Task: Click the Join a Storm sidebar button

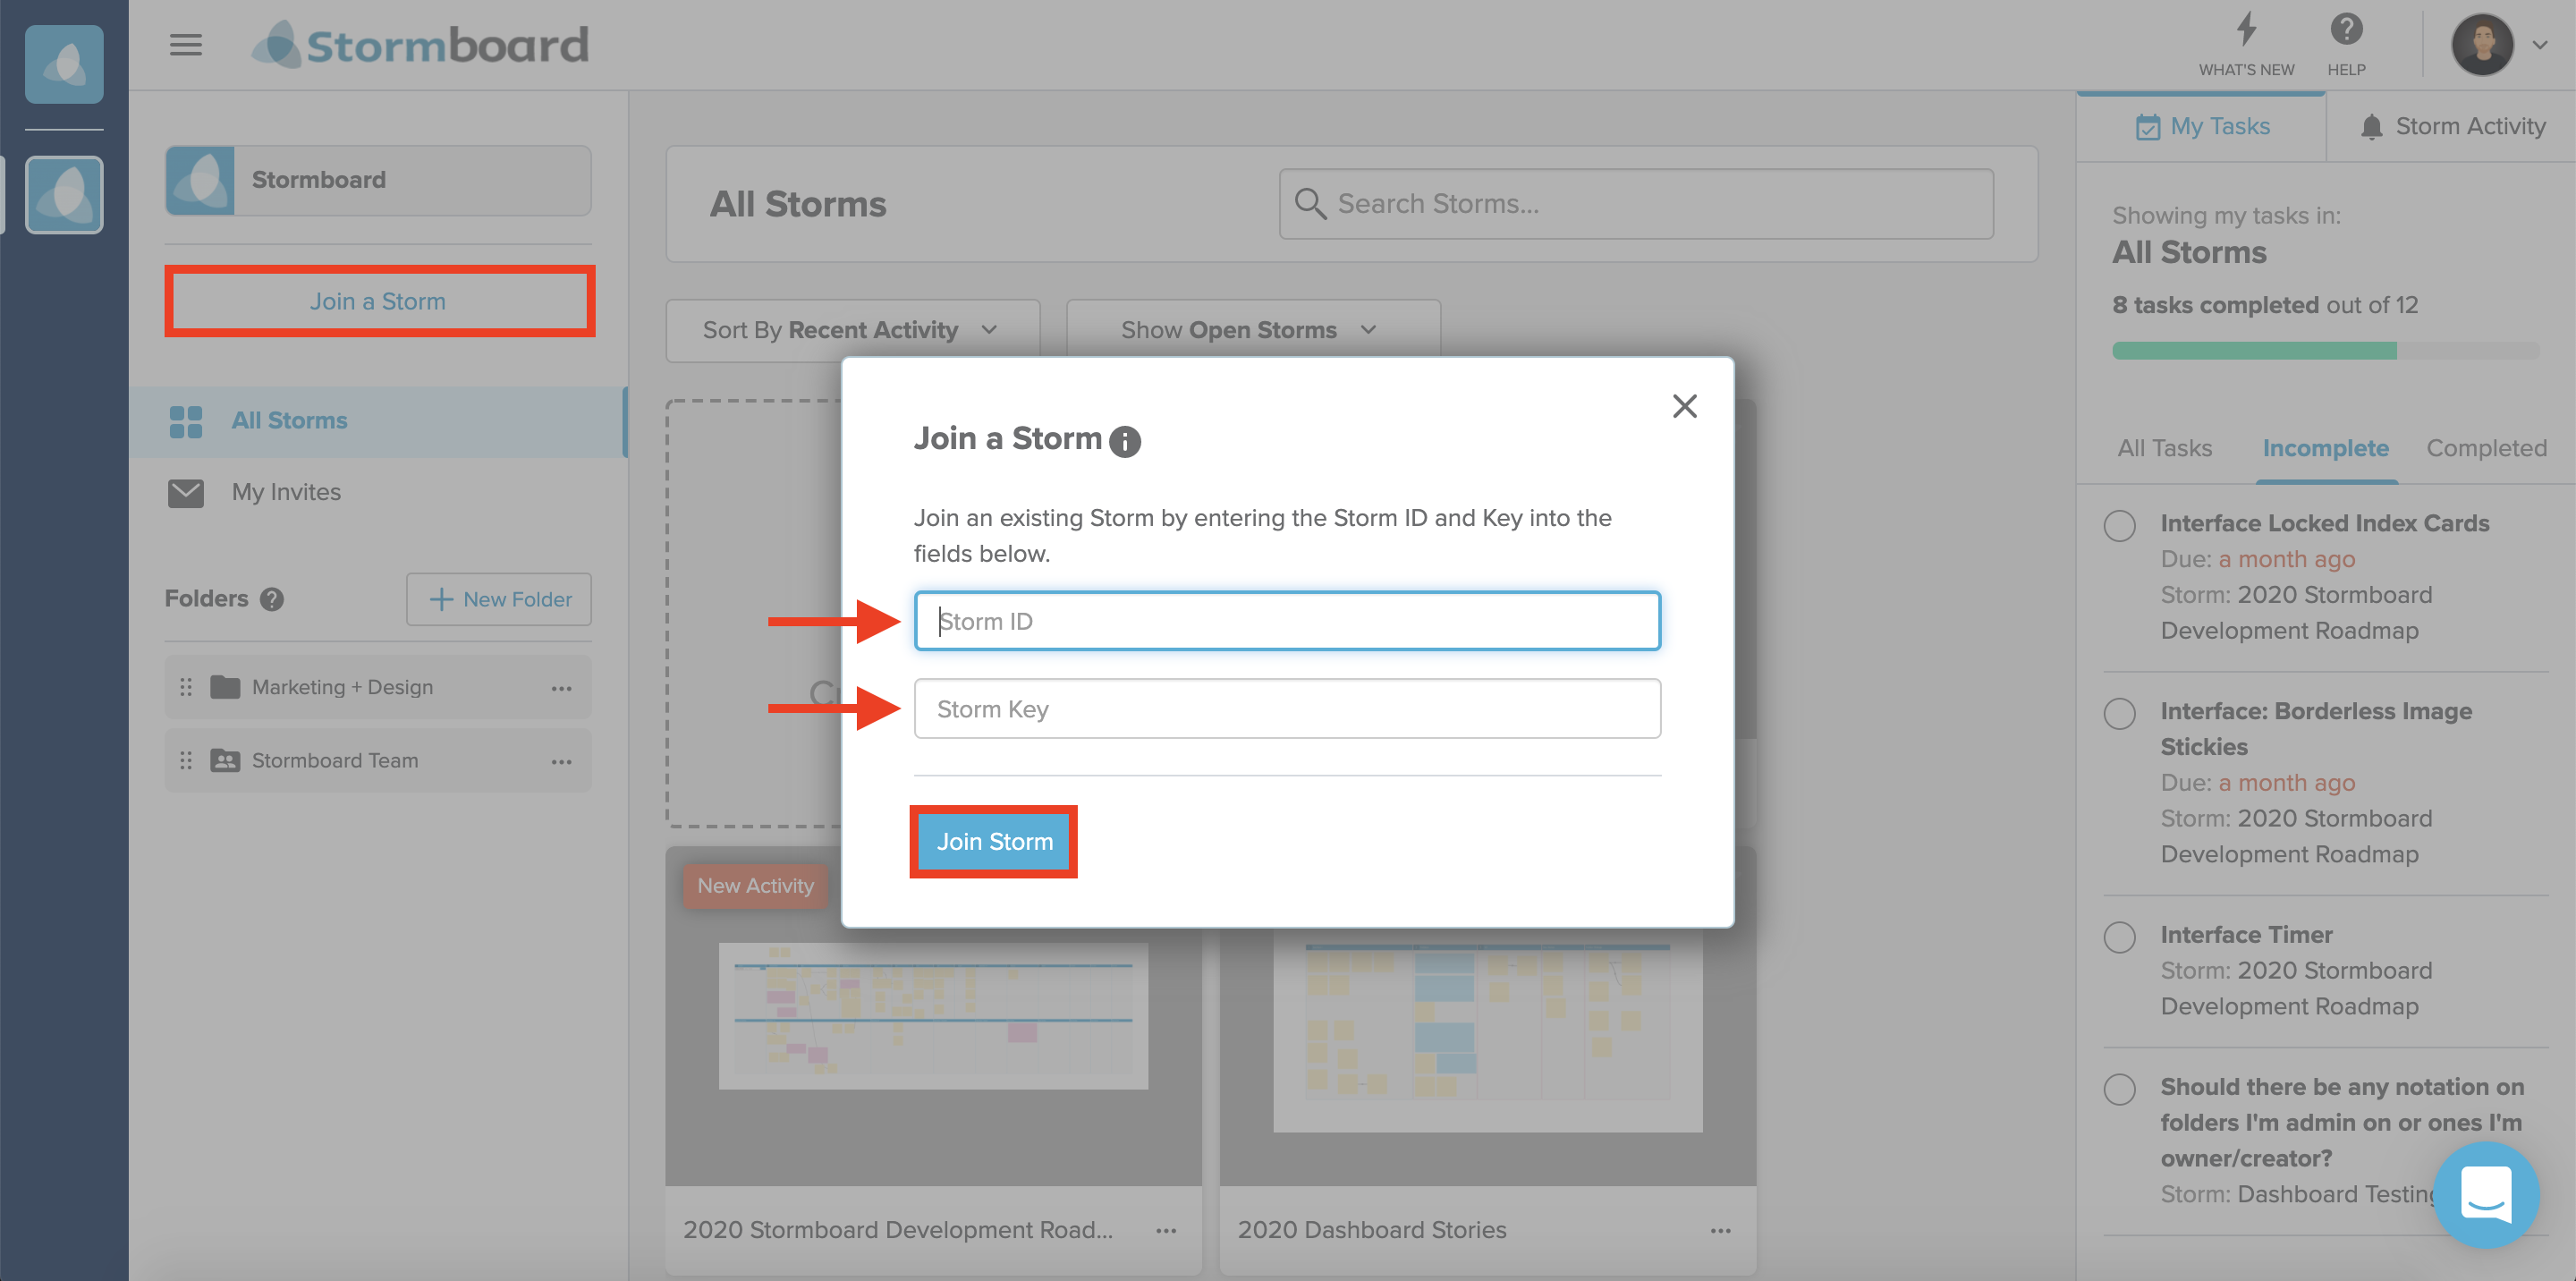Action: click(x=377, y=299)
